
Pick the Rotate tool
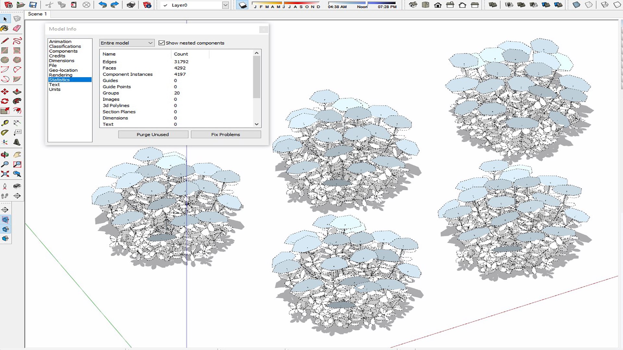[5, 101]
